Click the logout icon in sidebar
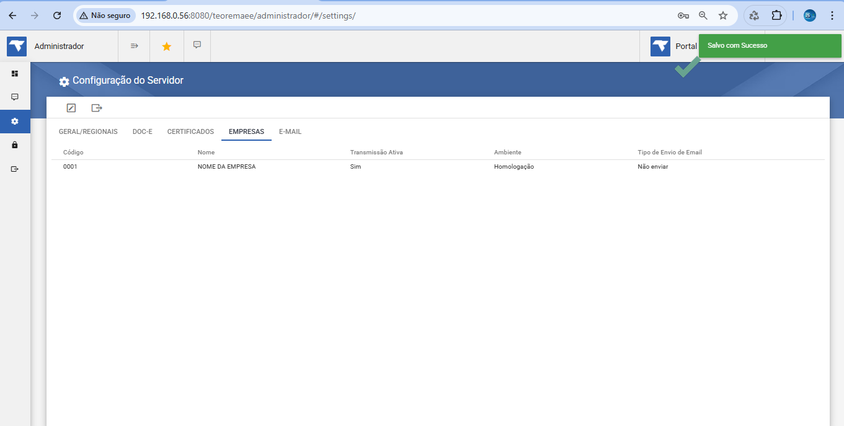Screen dimensions: 844x426 pos(15,169)
